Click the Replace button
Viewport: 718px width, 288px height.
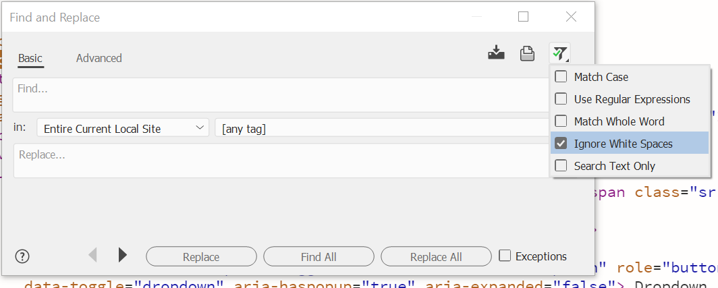pos(201,257)
